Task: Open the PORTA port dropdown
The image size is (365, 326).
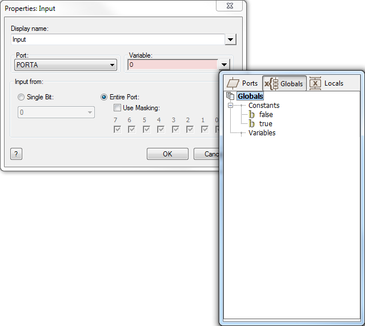Action: [x=66, y=65]
